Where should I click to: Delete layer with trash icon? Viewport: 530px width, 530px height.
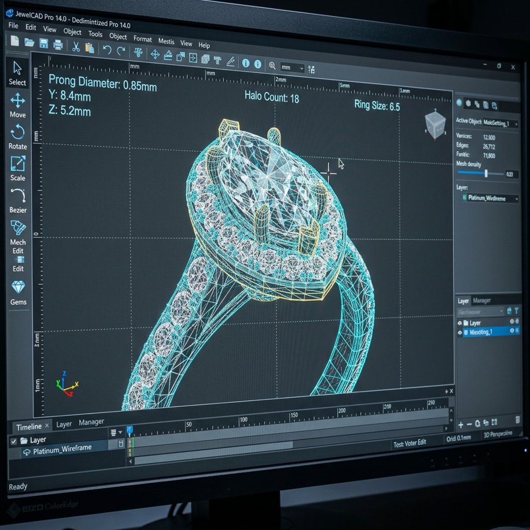tap(518, 419)
